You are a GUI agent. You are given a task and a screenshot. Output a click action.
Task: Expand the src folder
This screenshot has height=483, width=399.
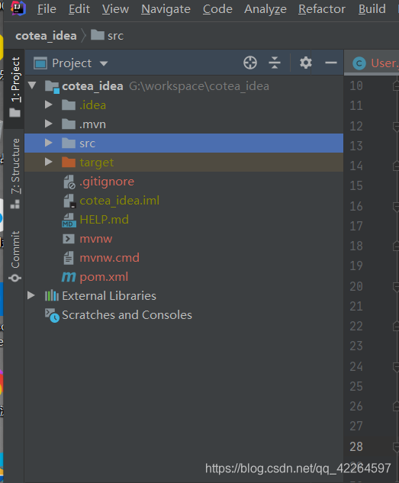tap(48, 143)
